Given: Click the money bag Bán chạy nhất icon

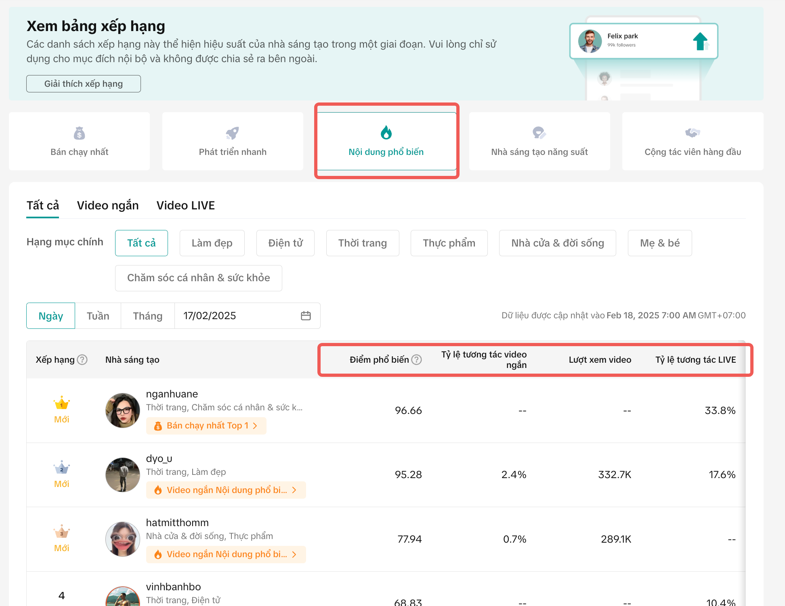Looking at the screenshot, I should pos(79,133).
